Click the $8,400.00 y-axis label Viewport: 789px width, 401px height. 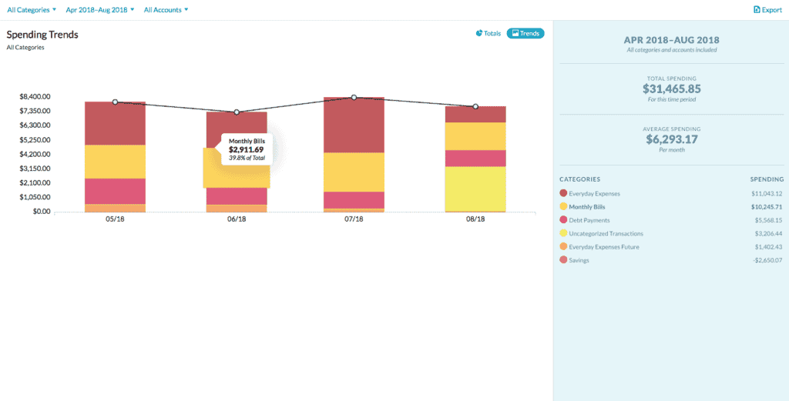[x=33, y=96]
